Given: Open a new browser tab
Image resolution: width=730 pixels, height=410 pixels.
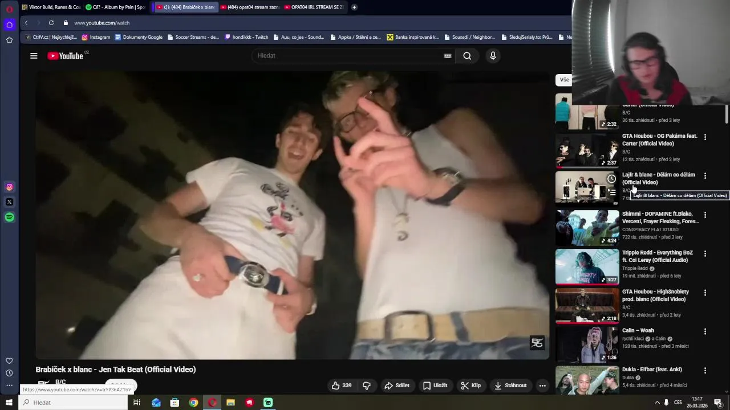Looking at the screenshot, I should pos(354,7).
